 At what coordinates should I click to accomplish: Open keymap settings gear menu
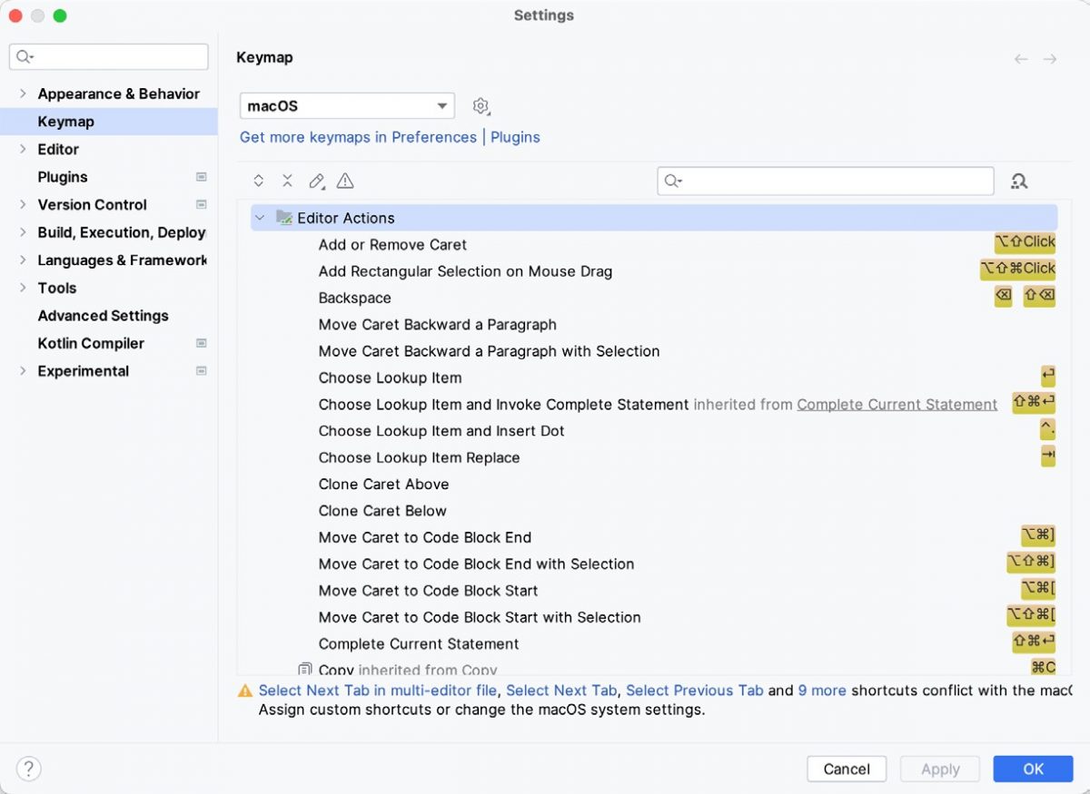(481, 105)
